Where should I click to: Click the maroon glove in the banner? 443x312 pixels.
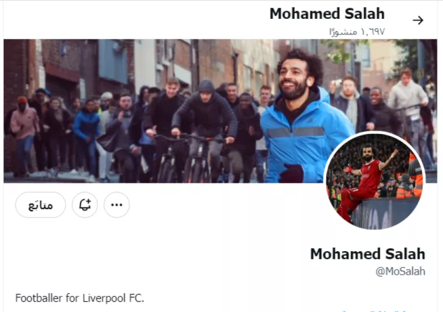point(291,174)
